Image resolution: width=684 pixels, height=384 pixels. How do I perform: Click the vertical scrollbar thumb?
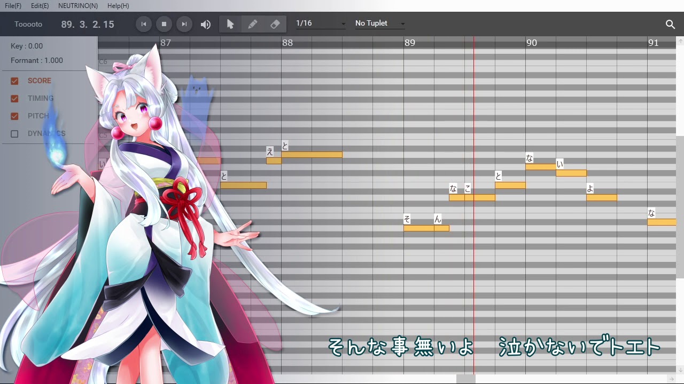680,206
